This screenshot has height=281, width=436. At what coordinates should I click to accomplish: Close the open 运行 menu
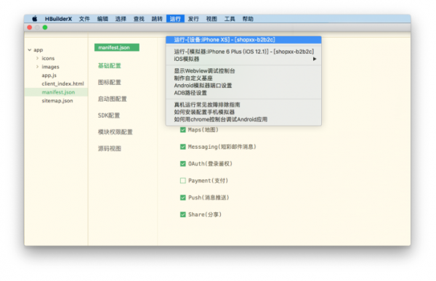click(175, 19)
